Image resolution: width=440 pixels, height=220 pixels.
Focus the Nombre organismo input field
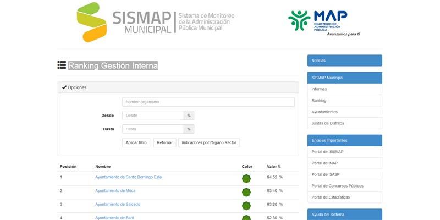(x=208, y=102)
